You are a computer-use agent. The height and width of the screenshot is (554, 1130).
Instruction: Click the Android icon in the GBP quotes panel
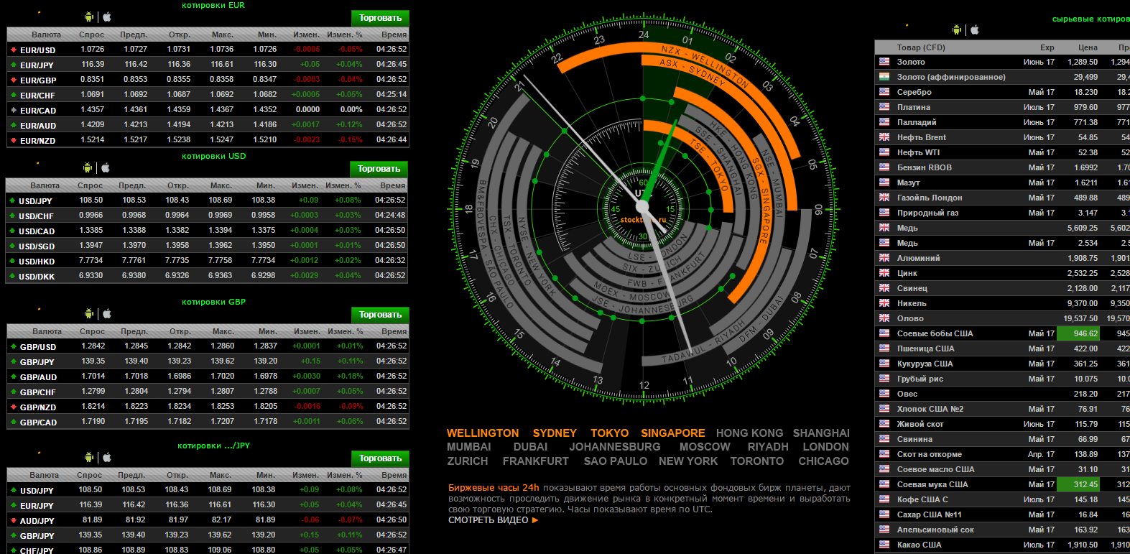tap(89, 313)
